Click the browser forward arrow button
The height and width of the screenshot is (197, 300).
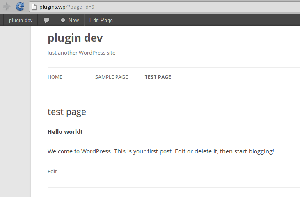6,7
